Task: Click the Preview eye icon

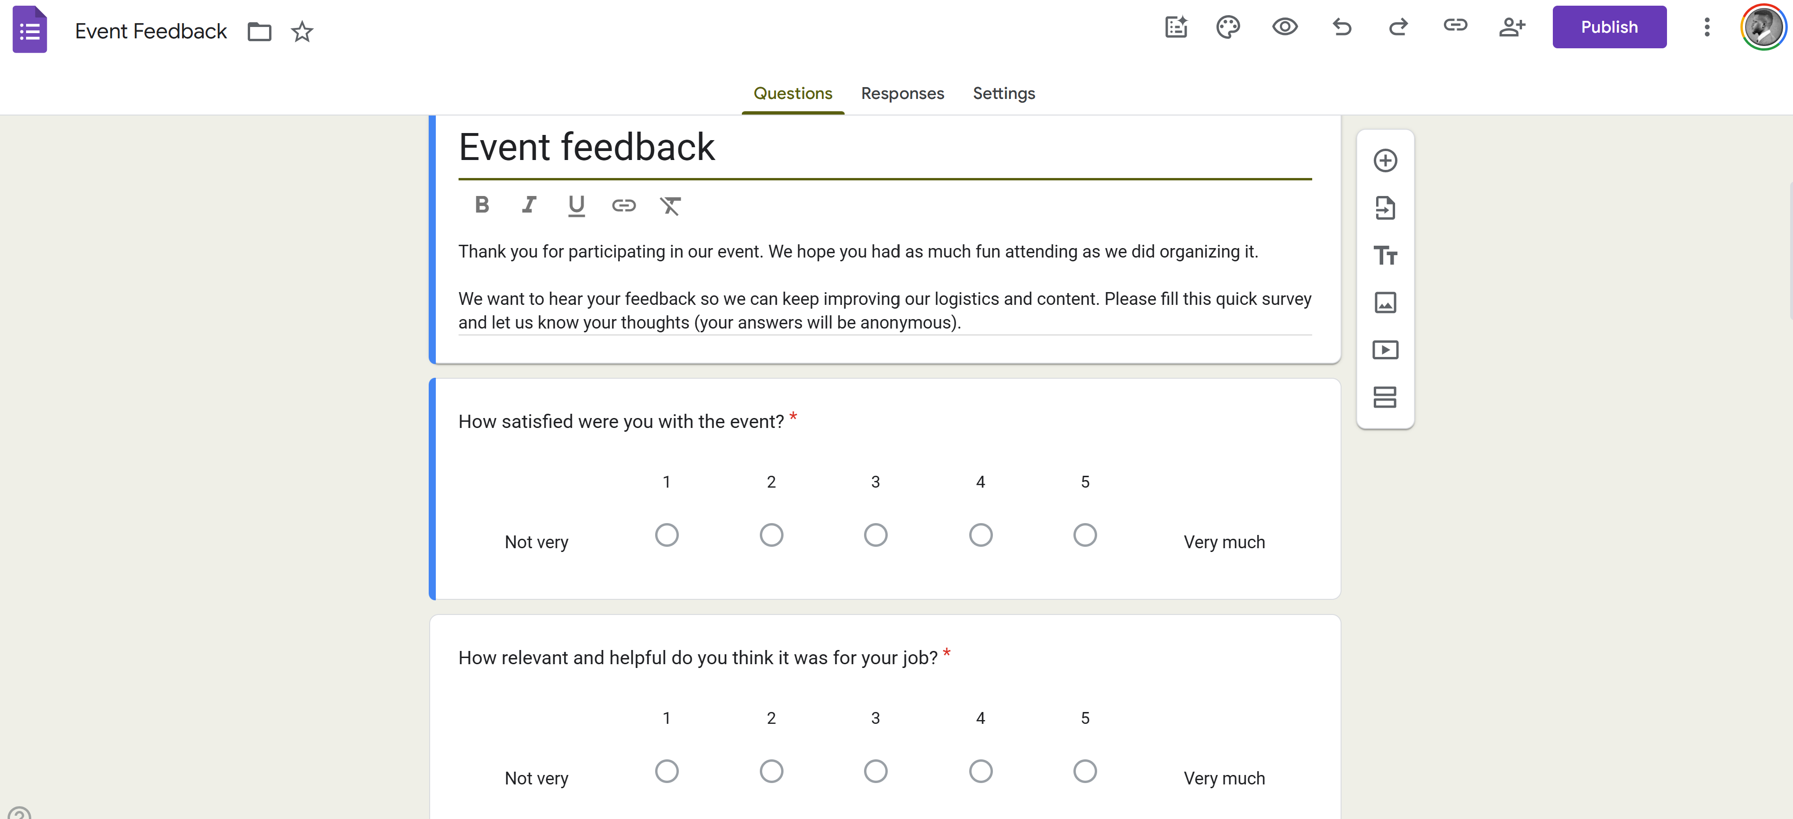Action: point(1284,27)
